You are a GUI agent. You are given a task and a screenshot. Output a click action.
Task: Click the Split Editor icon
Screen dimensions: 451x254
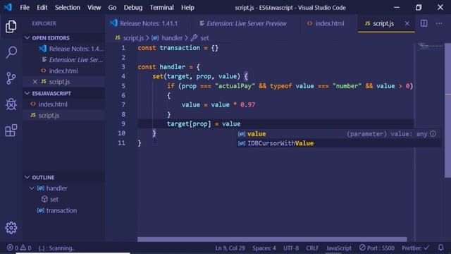click(424, 23)
